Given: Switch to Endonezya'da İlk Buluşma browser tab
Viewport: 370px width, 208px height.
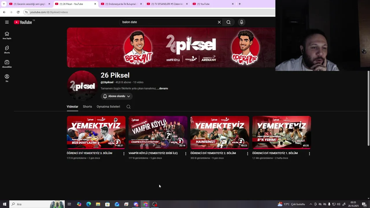Looking at the screenshot, I should point(121,4).
